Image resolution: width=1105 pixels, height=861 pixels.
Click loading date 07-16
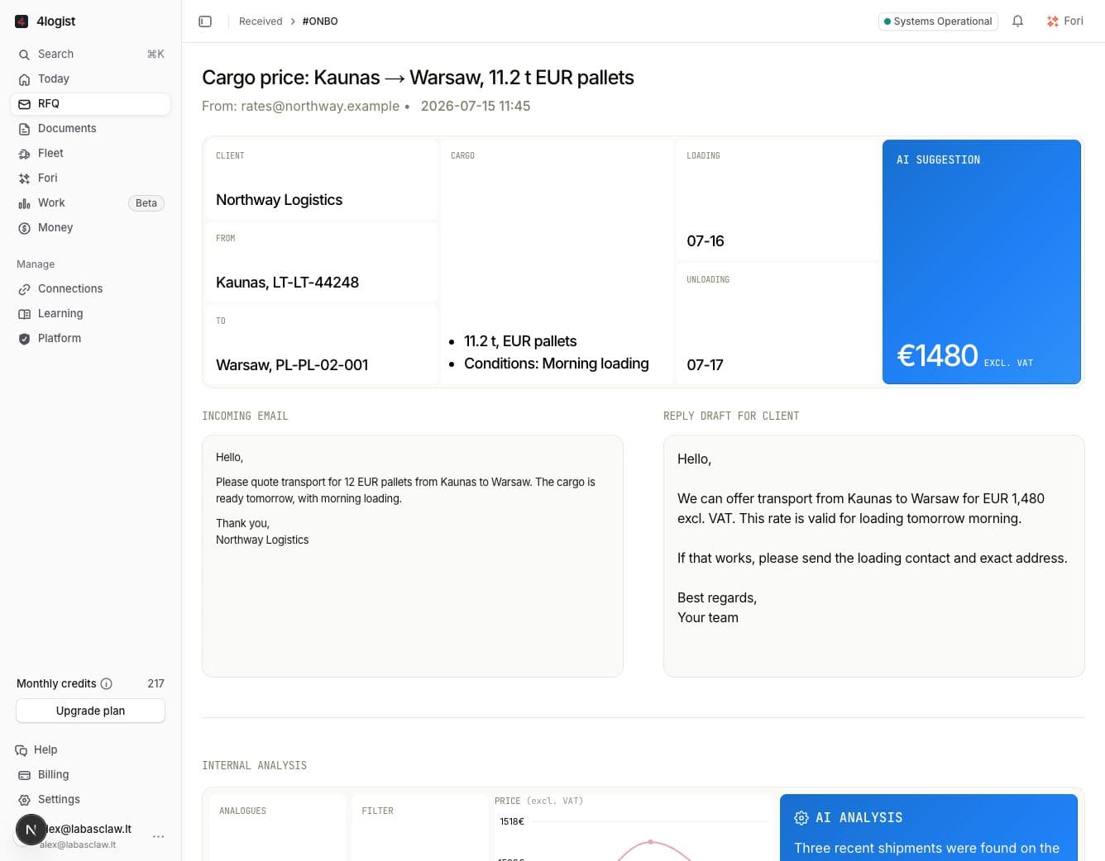[706, 241]
